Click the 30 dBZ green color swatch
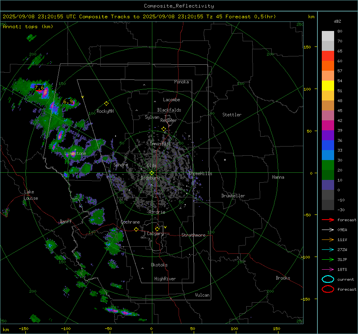Image resolution: width=358 pixels, height=334 pixels. coord(328,165)
